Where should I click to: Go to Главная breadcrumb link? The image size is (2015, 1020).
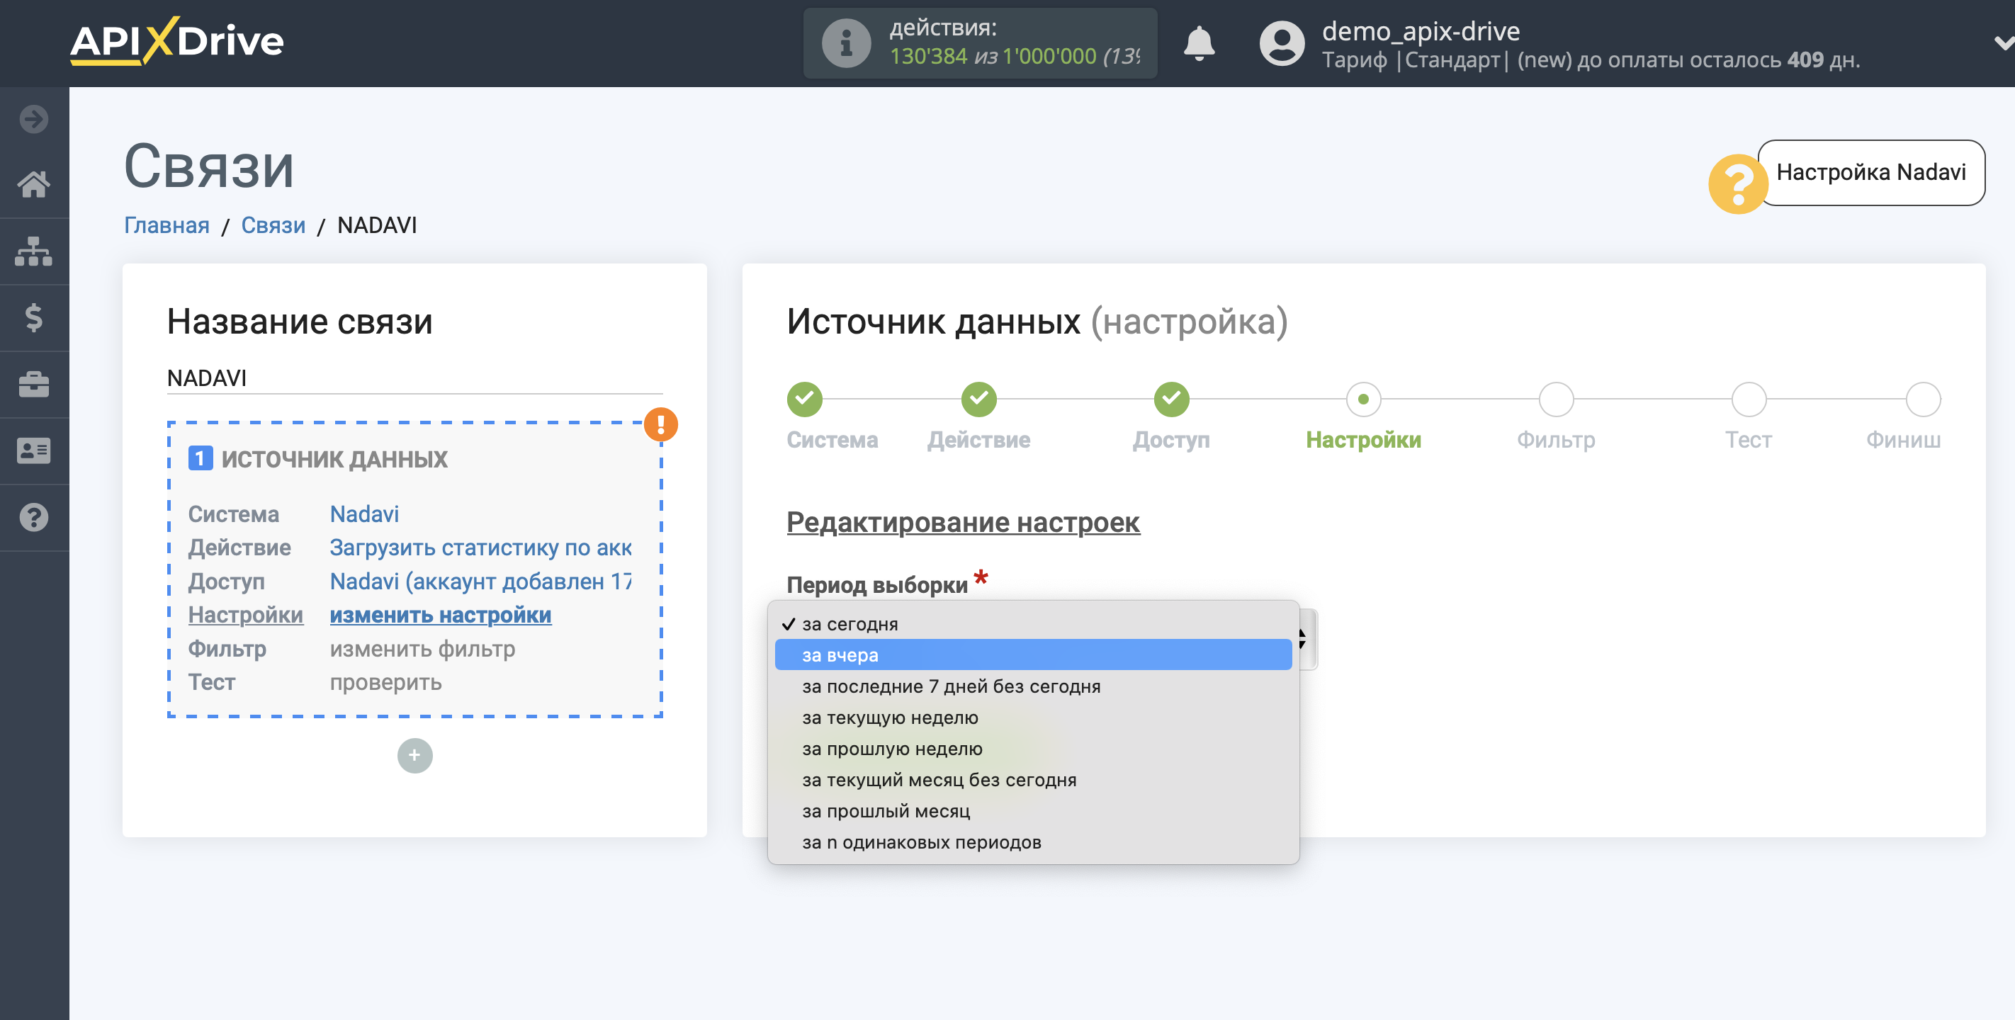166,225
